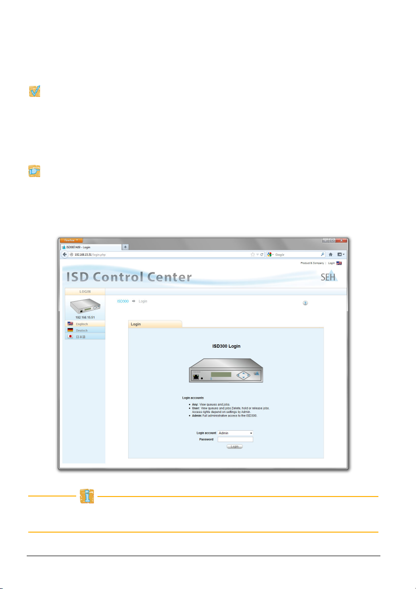The image size is (416, 589).
Task: Click the ISD300 Login heading
Action: [226, 346]
